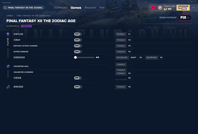198x134 pixels.
Task: Click the Game not found status text
Action: 168,17
